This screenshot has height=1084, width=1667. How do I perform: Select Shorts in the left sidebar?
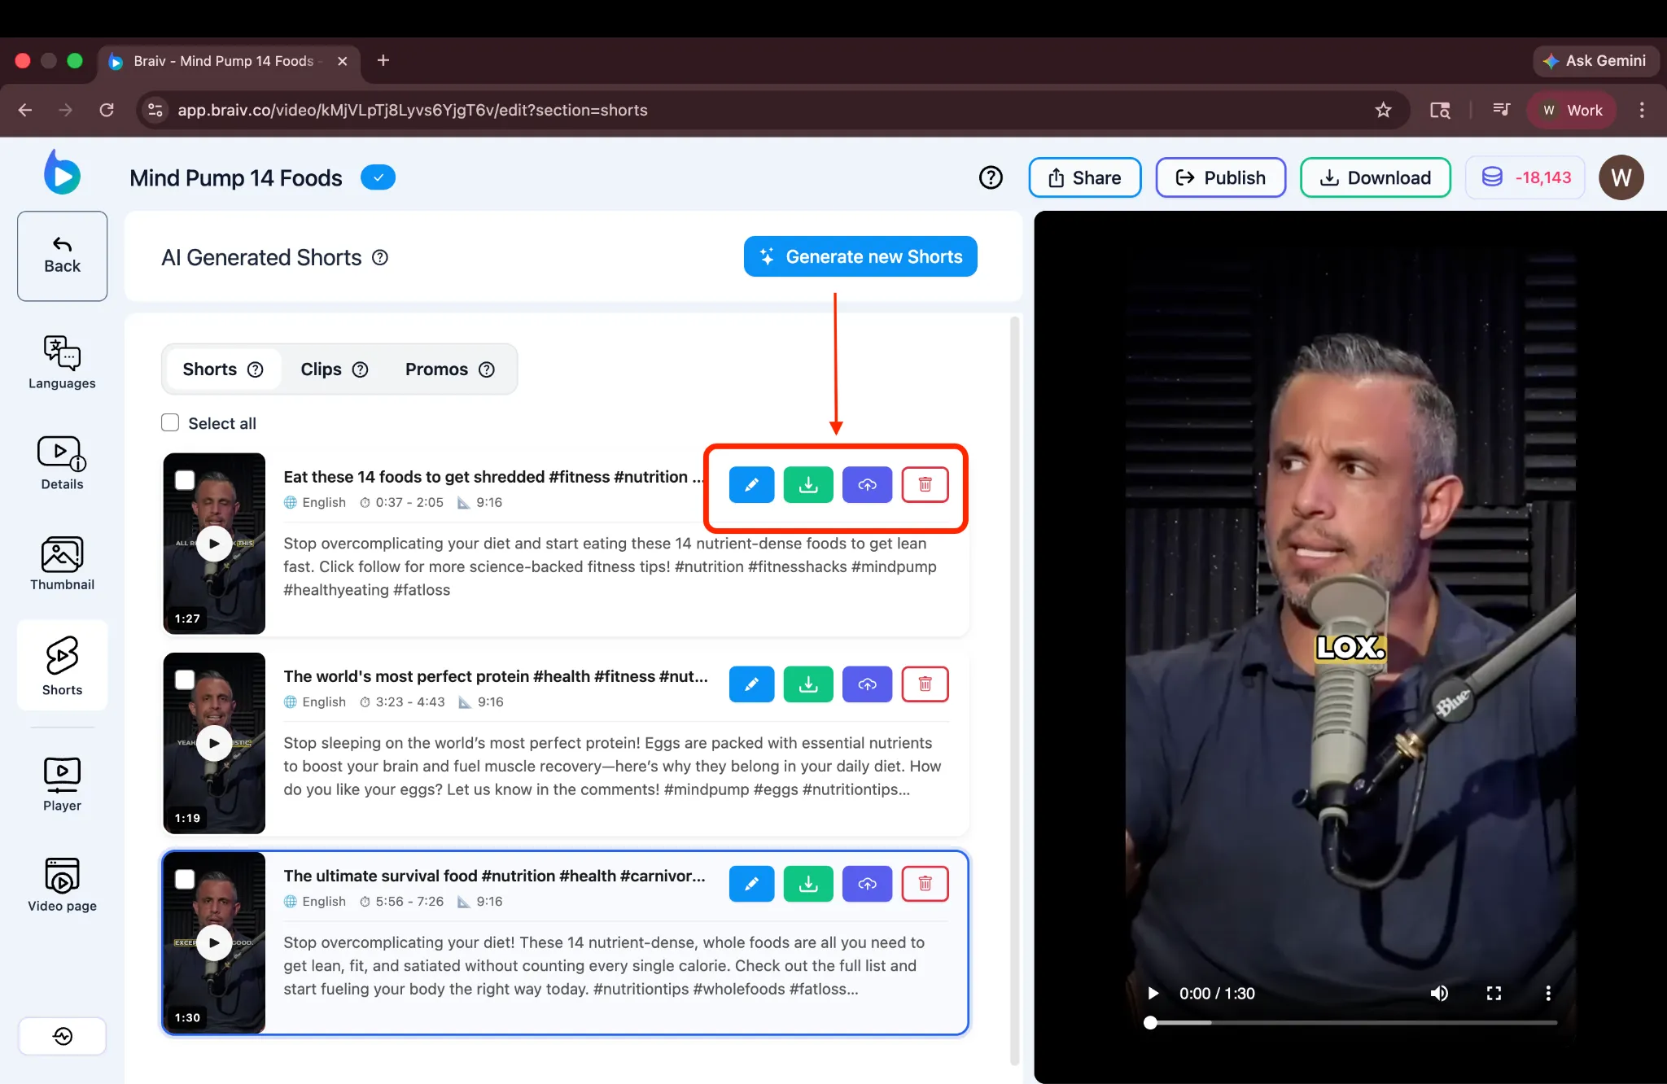point(62,666)
